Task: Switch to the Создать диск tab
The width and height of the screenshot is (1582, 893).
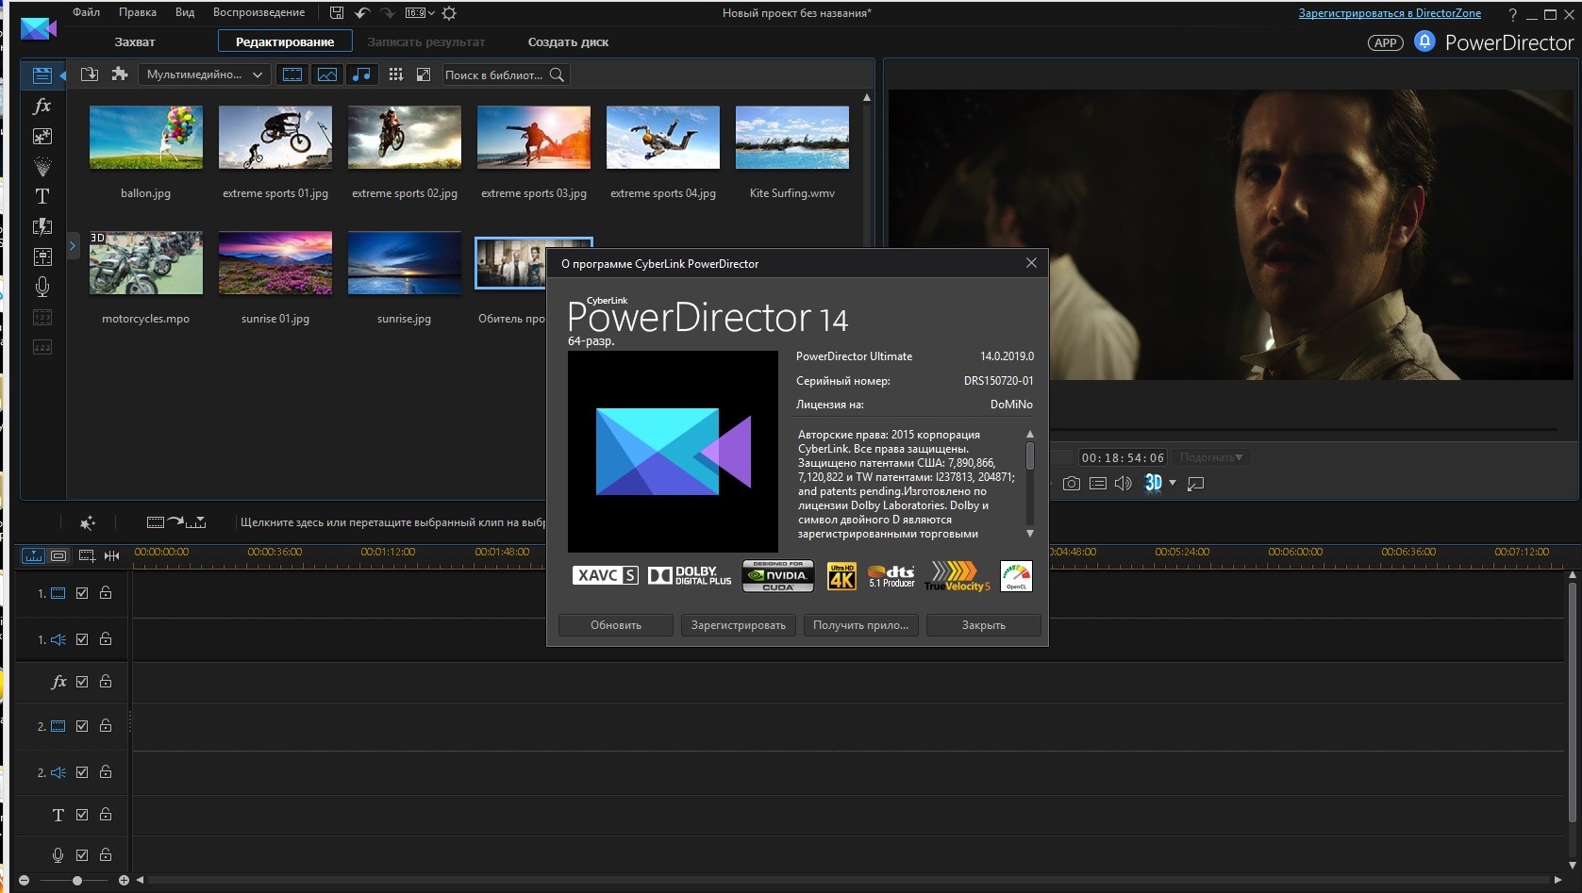Action: pyautogui.click(x=568, y=42)
